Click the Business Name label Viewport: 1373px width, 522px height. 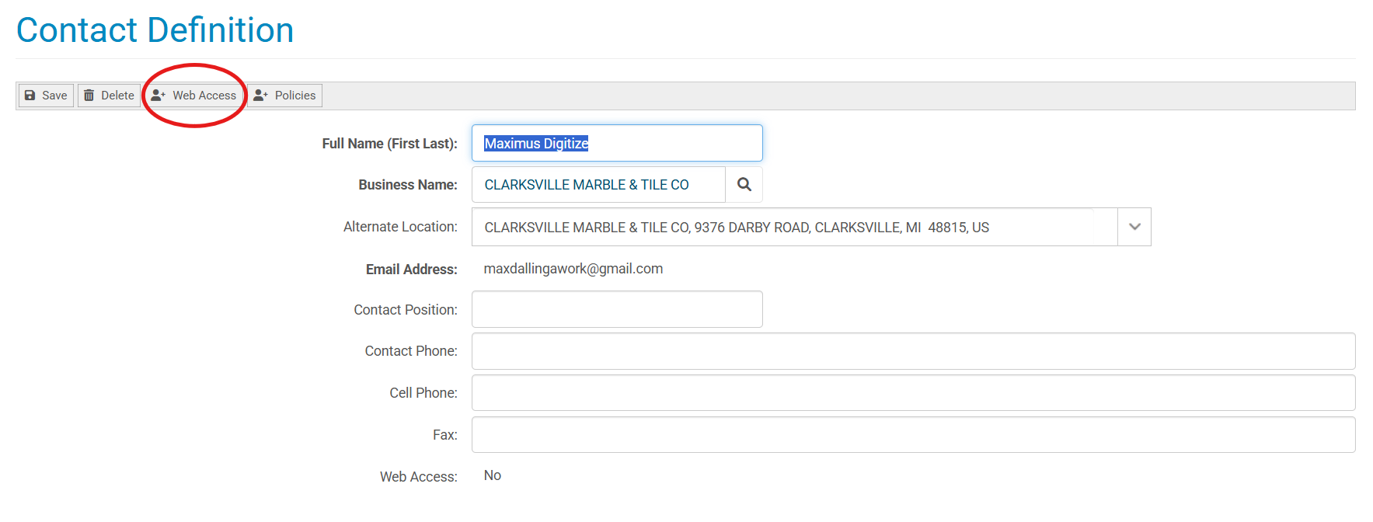[x=407, y=185]
